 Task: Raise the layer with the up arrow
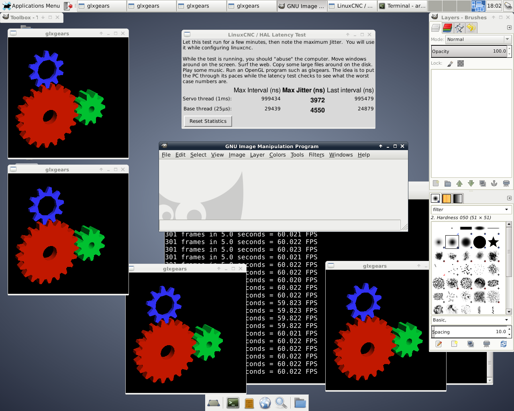[x=459, y=183]
